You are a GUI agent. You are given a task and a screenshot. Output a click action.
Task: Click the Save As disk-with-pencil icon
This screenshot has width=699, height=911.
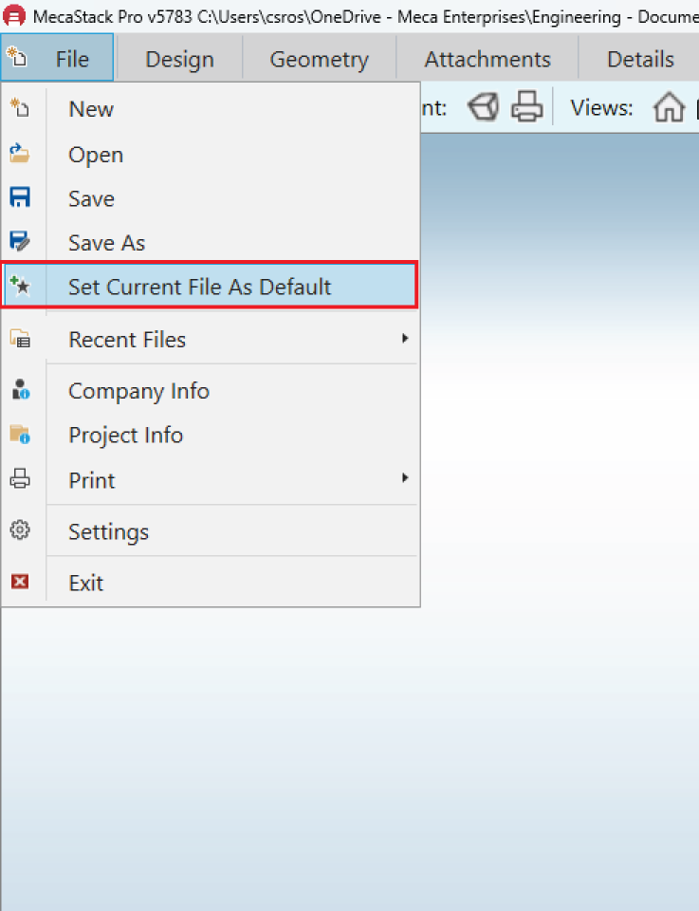[x=20, y=241]
